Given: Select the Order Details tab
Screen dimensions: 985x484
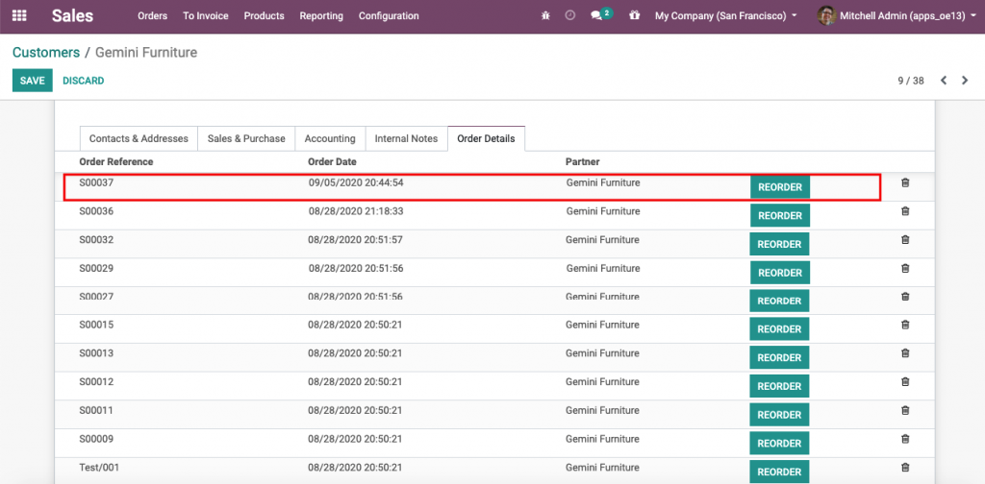Looking at the screenshot, I should tap(486, 138).
